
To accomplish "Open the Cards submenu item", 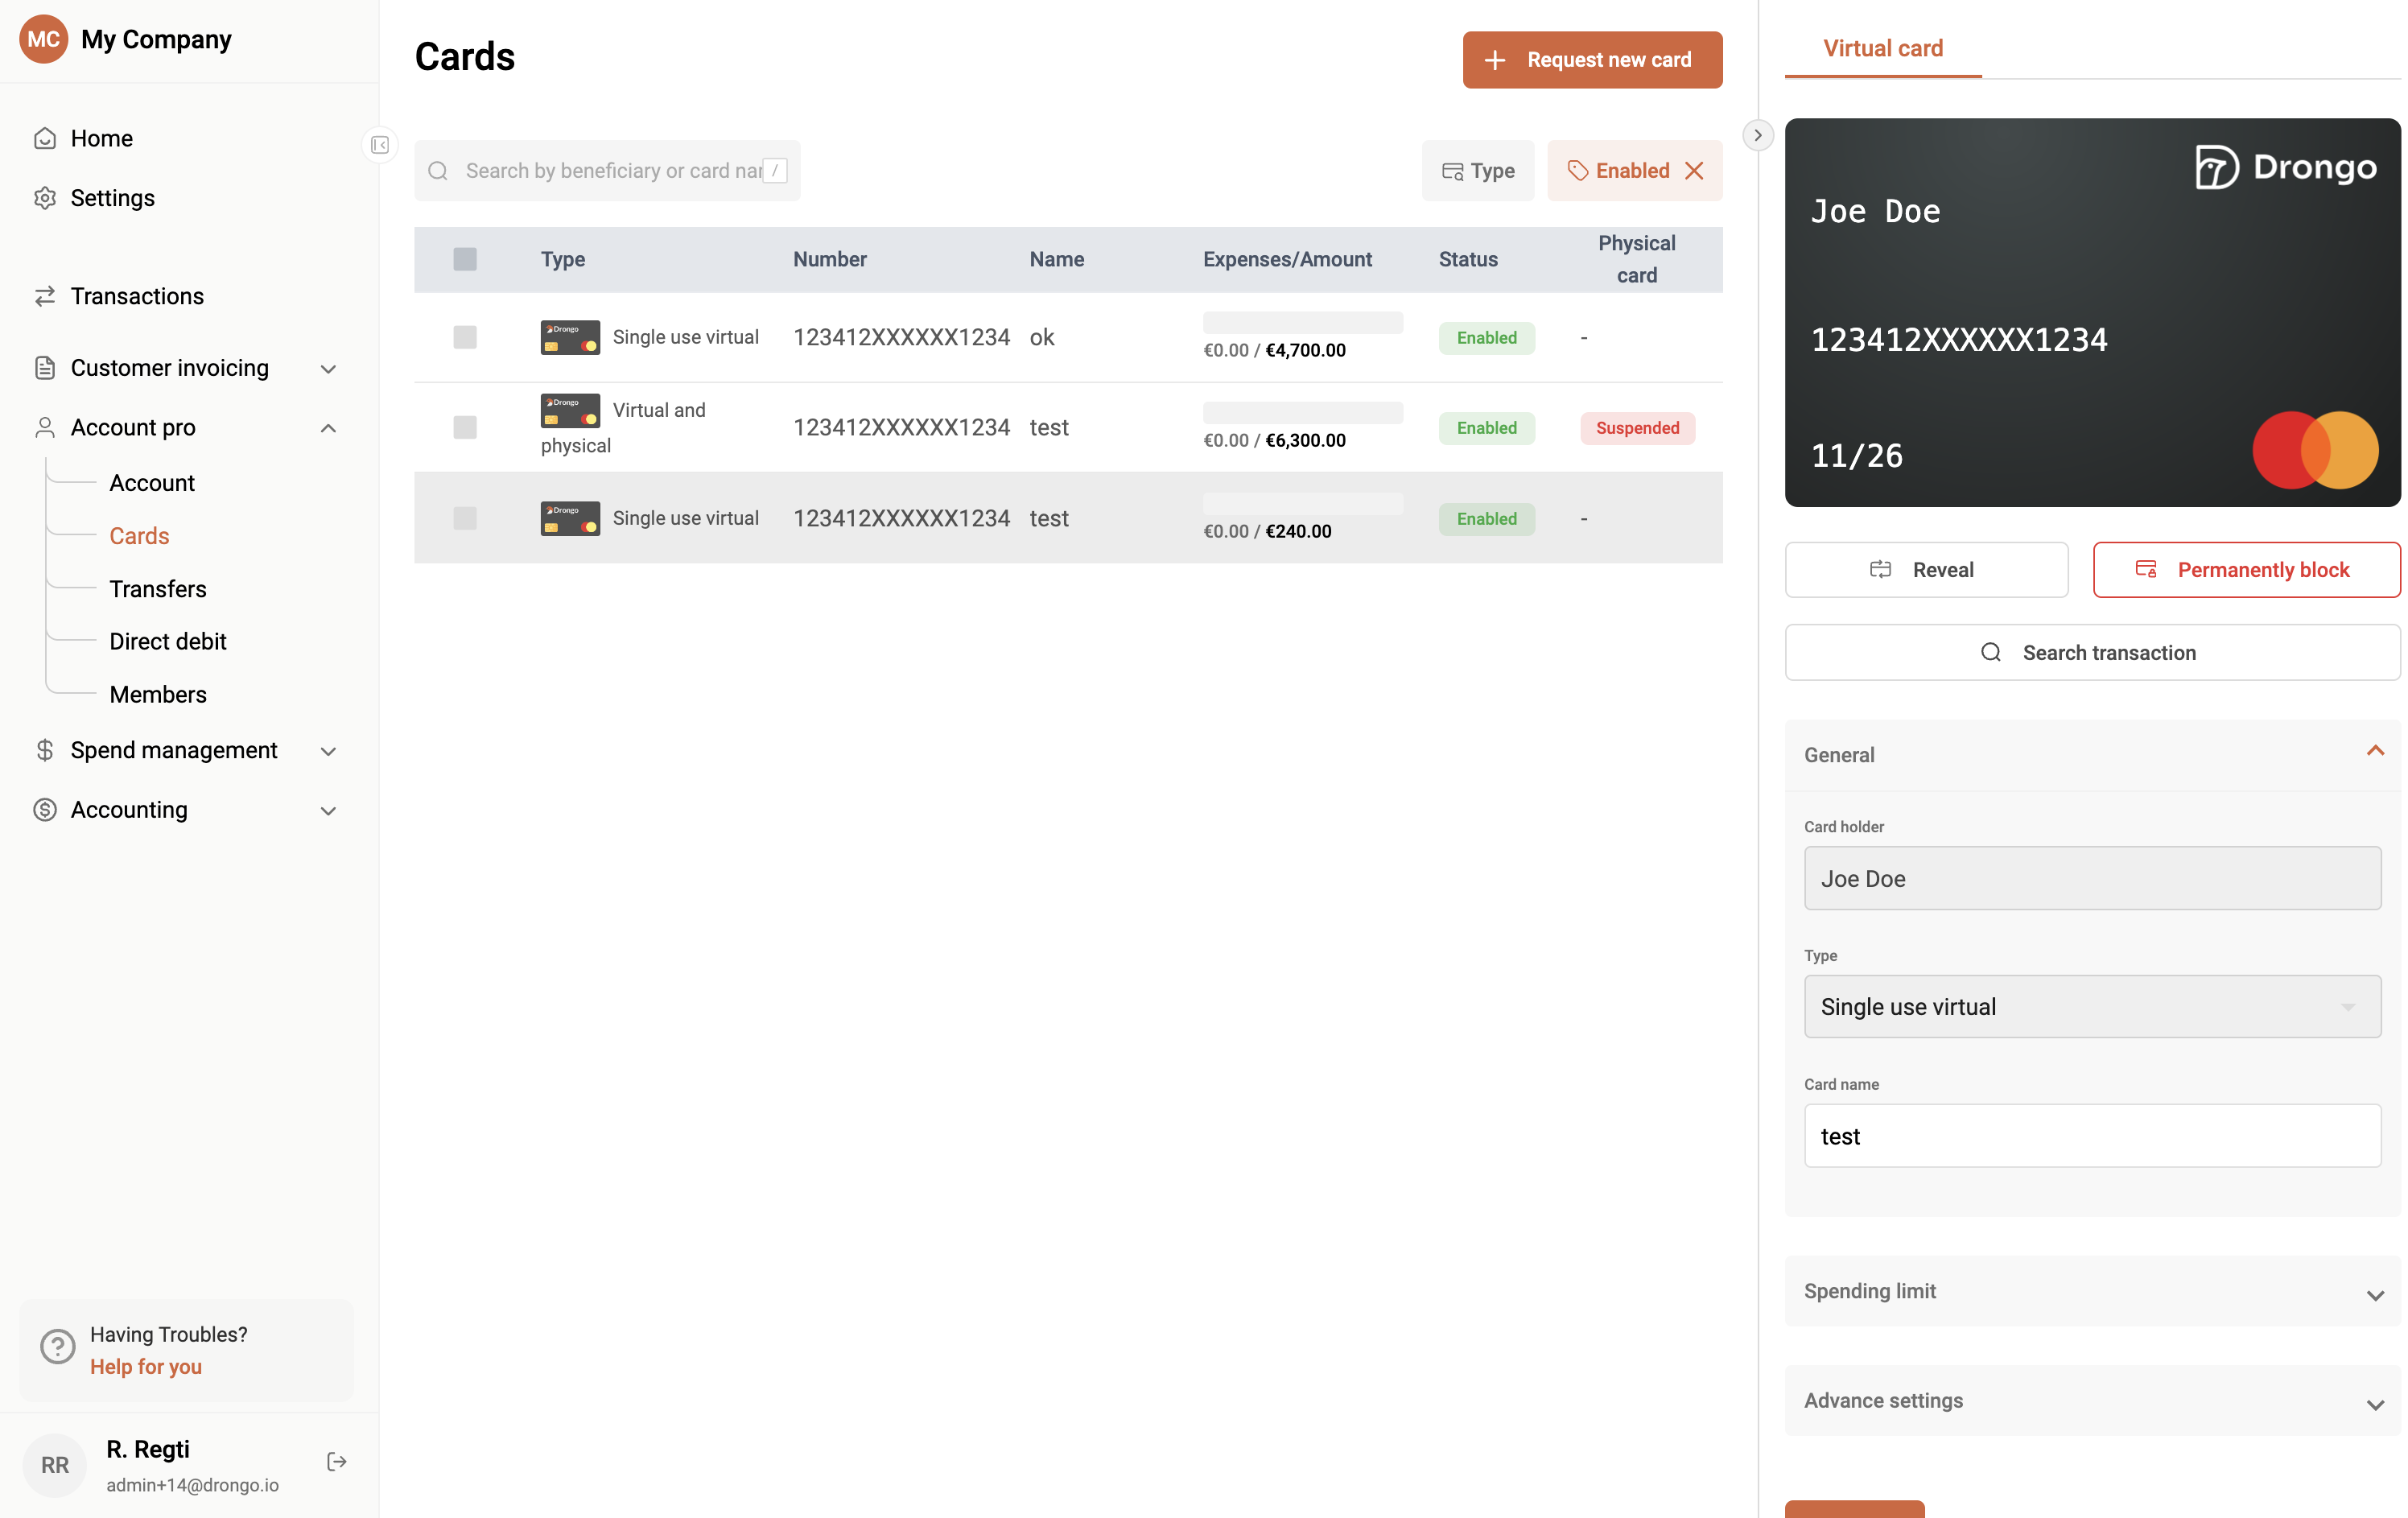I will [139, 536].
